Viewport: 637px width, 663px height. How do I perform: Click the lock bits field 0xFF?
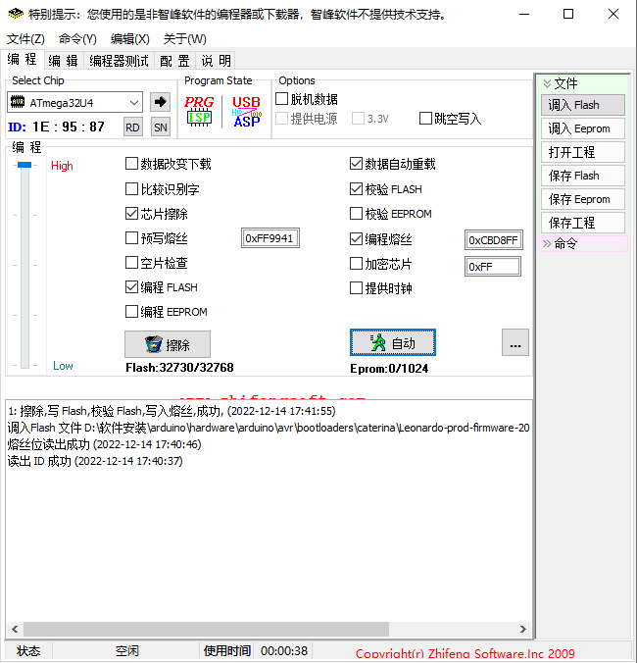(x=493, y=267)
